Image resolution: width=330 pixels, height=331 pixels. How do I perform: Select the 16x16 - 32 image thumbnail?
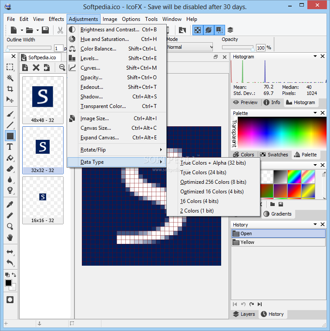click(x=43, y=200)
